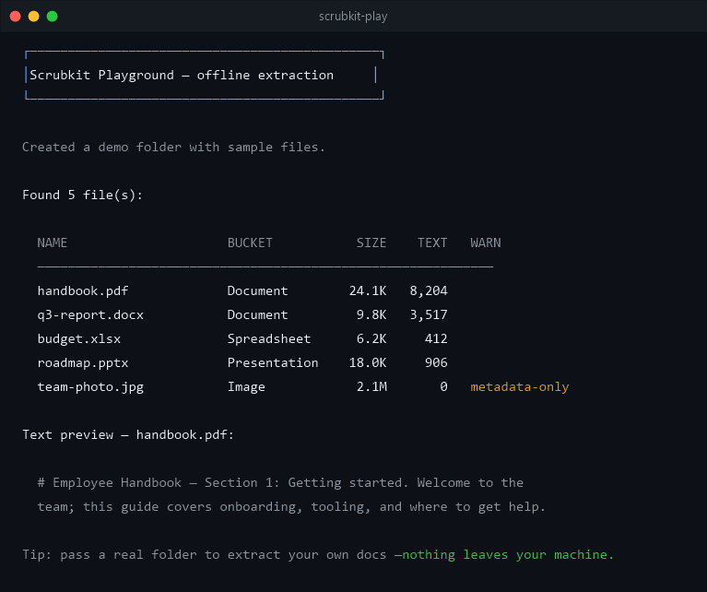Screen dimensions: 707x592
Task: Click the orange metadata-only warning
Action: 520,386
